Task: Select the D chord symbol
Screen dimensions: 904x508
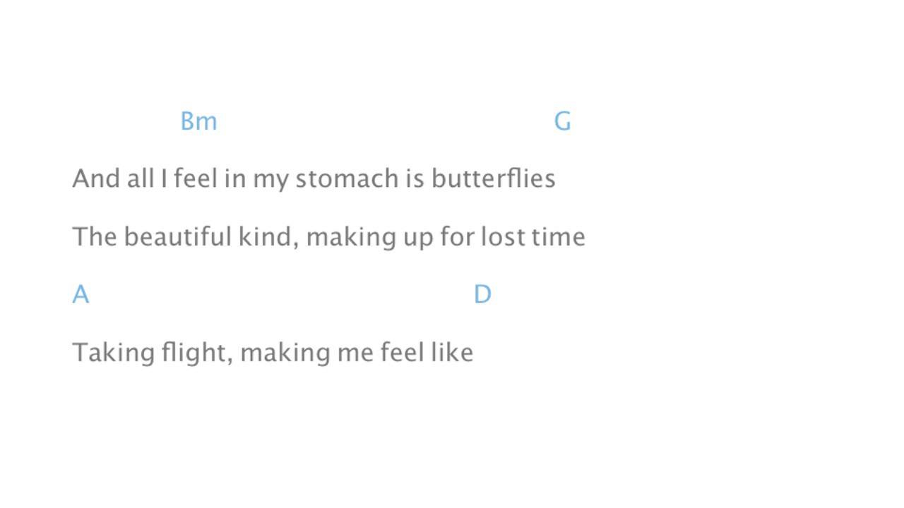Action: [482, 294]
